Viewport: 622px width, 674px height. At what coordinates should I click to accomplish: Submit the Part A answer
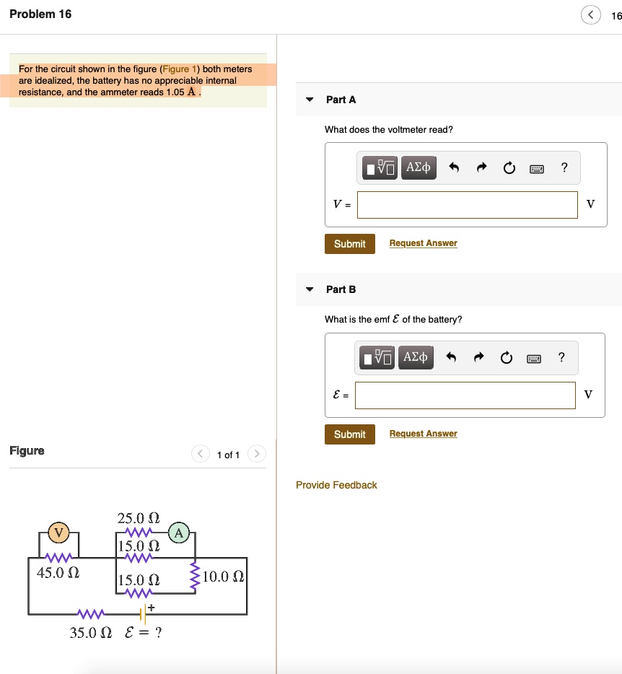click(349, 243)
